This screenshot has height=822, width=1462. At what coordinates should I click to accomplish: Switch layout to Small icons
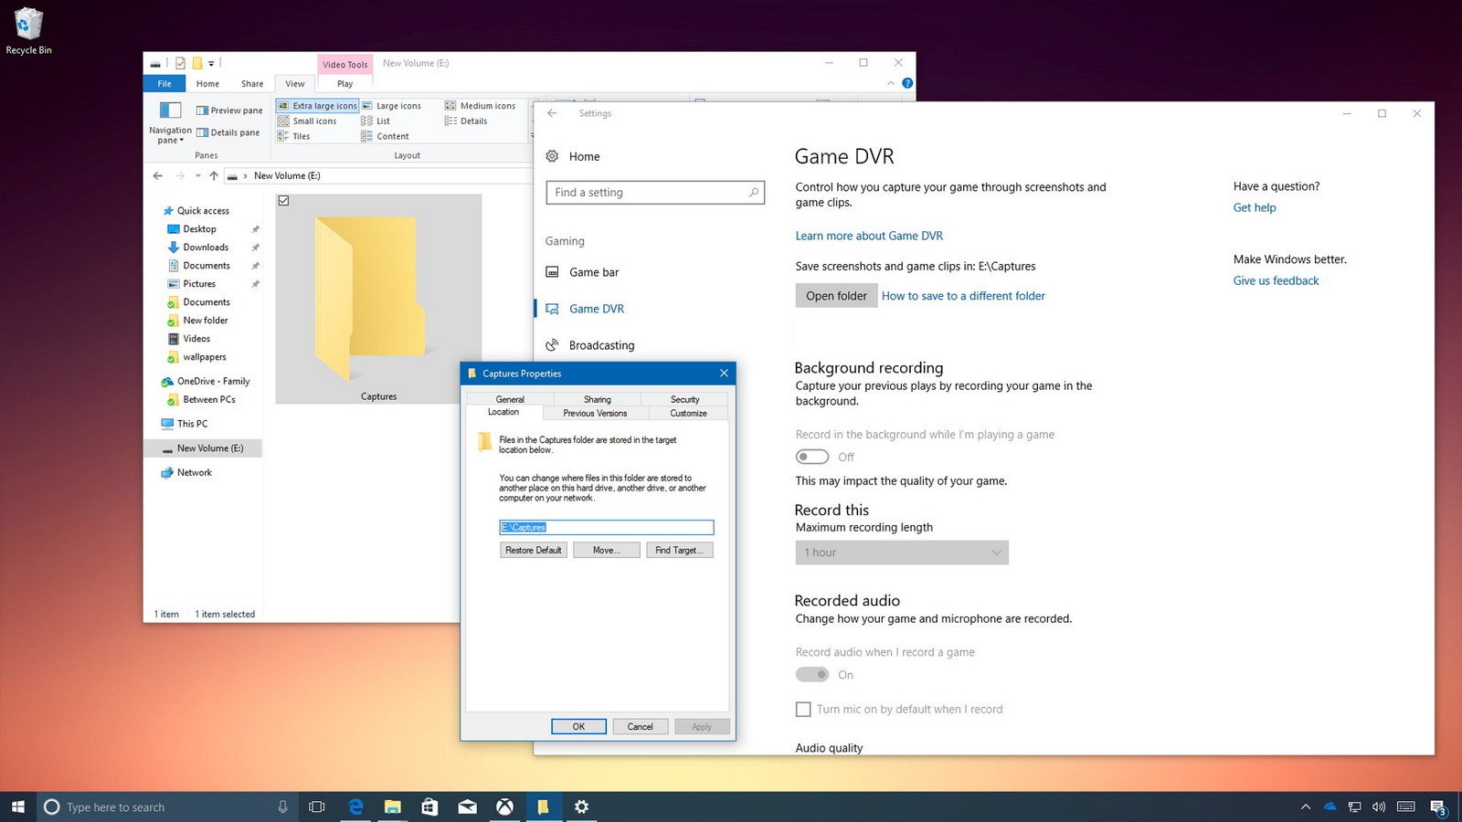point(313,121)
